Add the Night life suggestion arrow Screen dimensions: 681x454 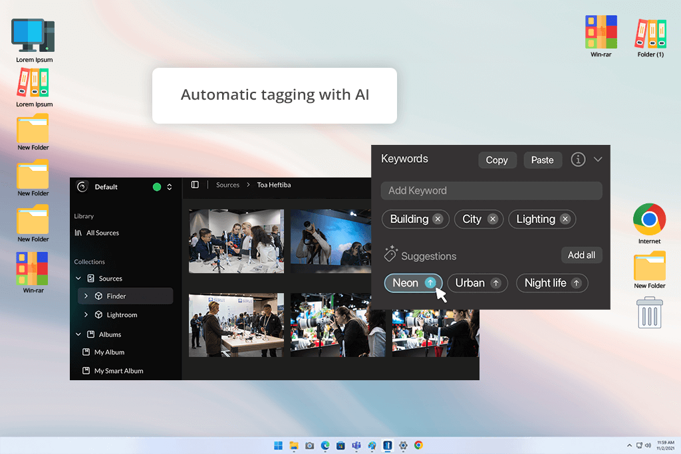[577, 283]
